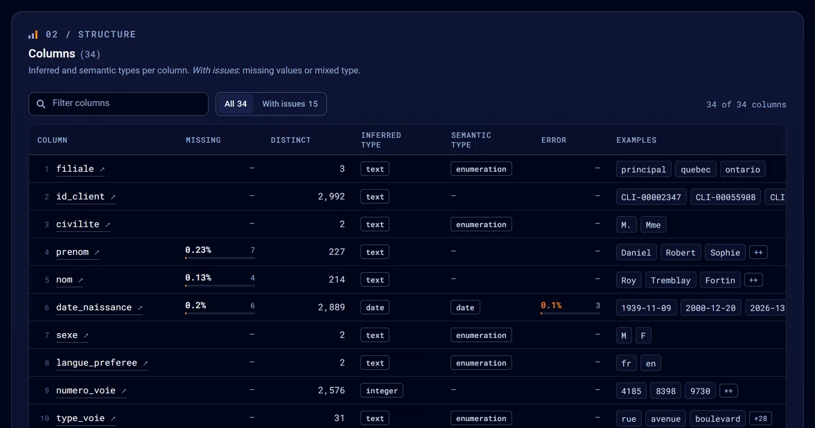
Task: Click the search magnifier icon
Action: 41,104
